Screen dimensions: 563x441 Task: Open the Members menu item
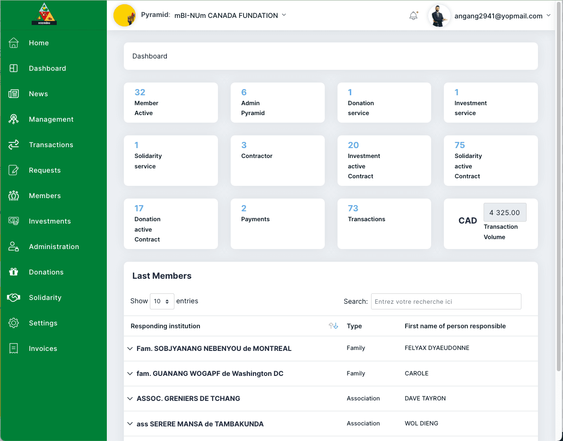tap(45, 196)
